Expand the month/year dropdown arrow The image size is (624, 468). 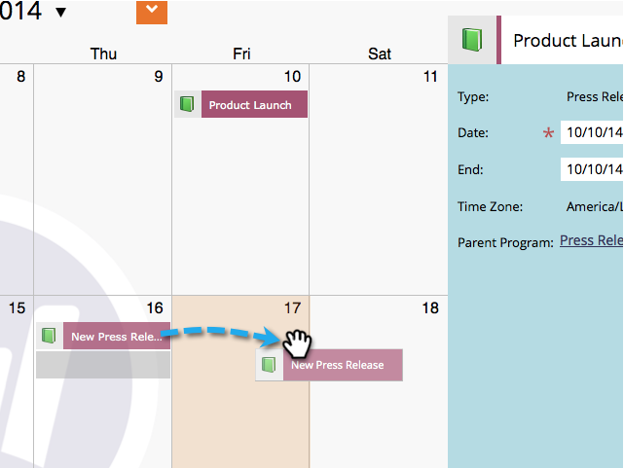point(61,13)
